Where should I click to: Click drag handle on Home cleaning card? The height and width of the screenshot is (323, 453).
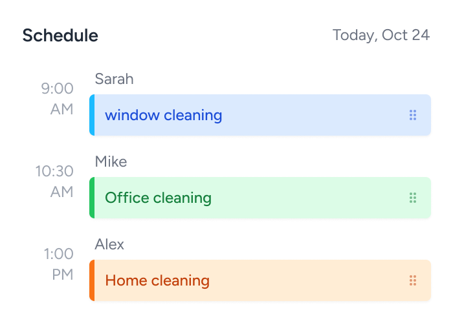pyautogui.click(x=413, y=280)
